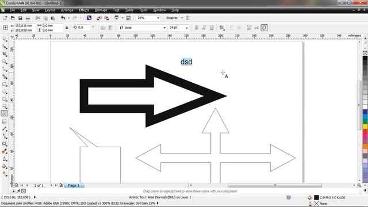The width and height of the screenshot is (368, 207).
Task: Open the Arial font list dropdown
Action: click(x=164, y=28)
